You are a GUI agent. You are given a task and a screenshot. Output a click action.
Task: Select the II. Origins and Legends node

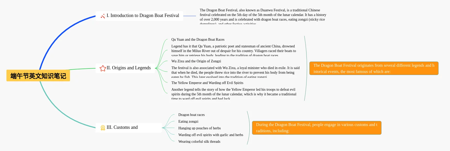(x=125, y=68)
